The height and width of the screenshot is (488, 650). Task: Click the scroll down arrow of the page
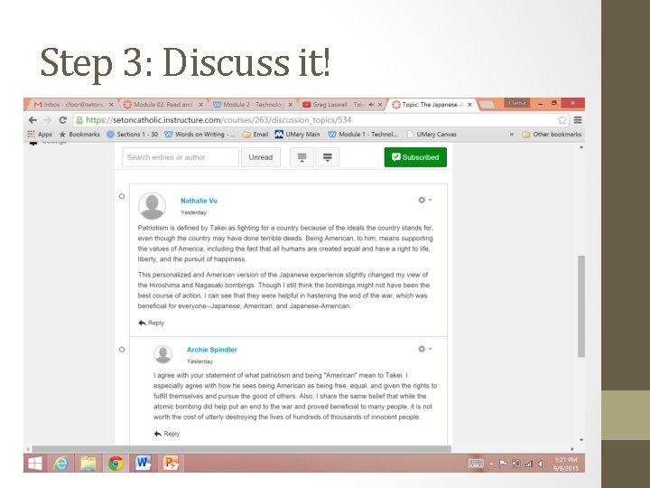(581, 440)
